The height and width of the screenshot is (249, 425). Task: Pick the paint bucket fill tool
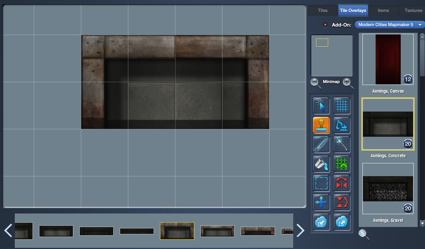point(321,164)
